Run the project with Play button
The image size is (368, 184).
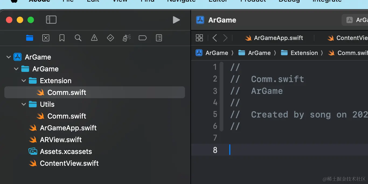click(176, 20)
